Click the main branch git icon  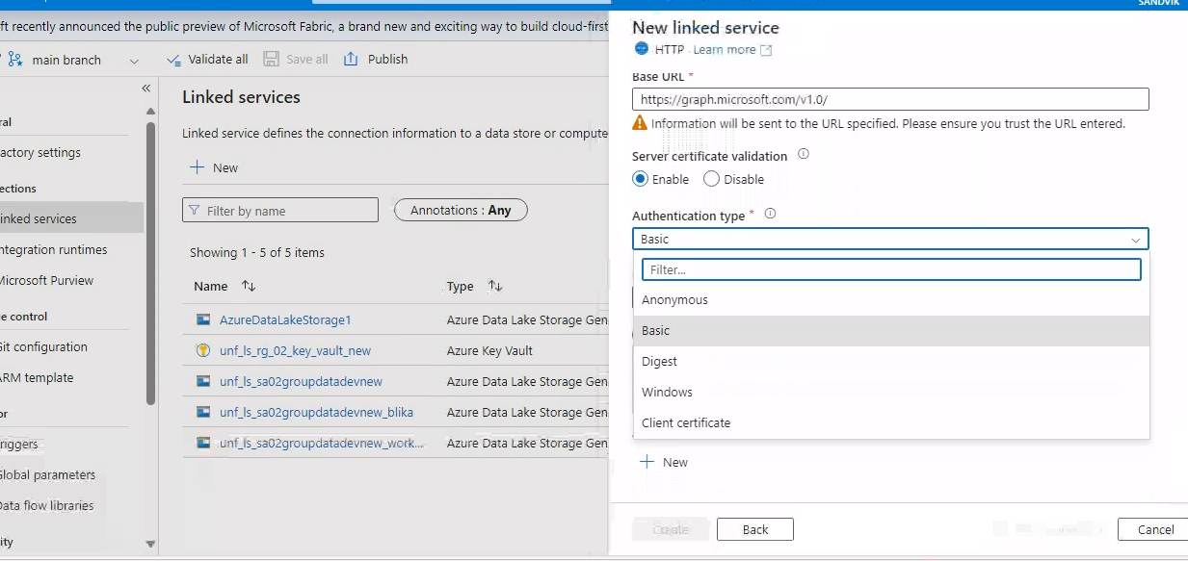click(15, 60)
